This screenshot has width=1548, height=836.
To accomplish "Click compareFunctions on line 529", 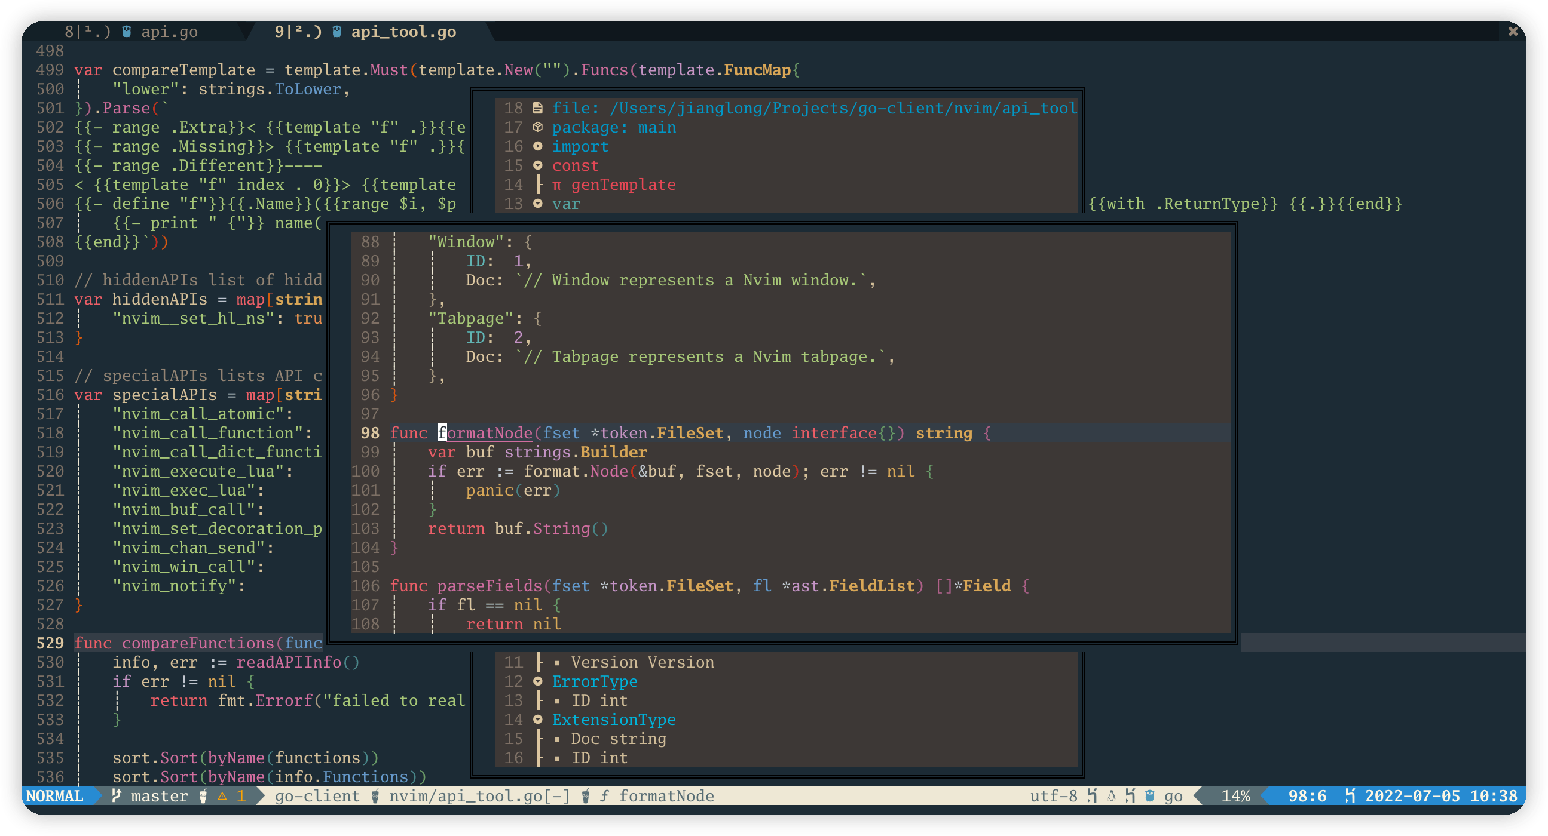I will tap(198, 643).
